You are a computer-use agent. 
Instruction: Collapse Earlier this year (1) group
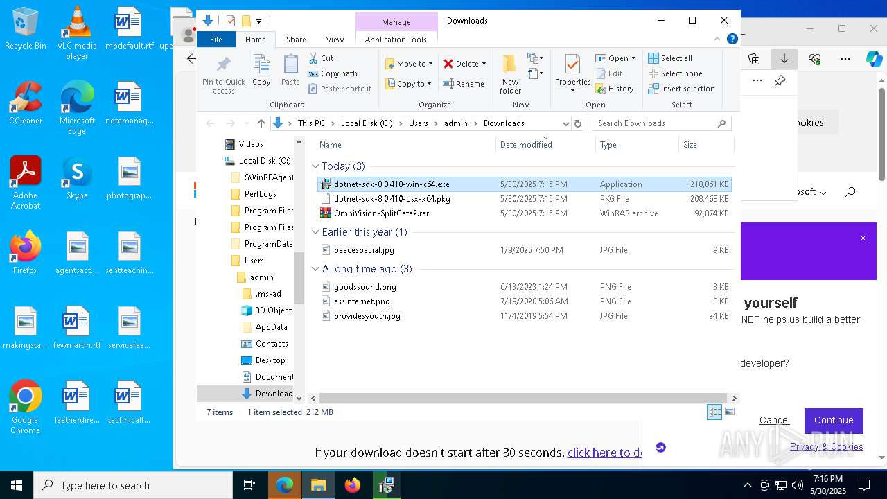[x=315, y=232]
